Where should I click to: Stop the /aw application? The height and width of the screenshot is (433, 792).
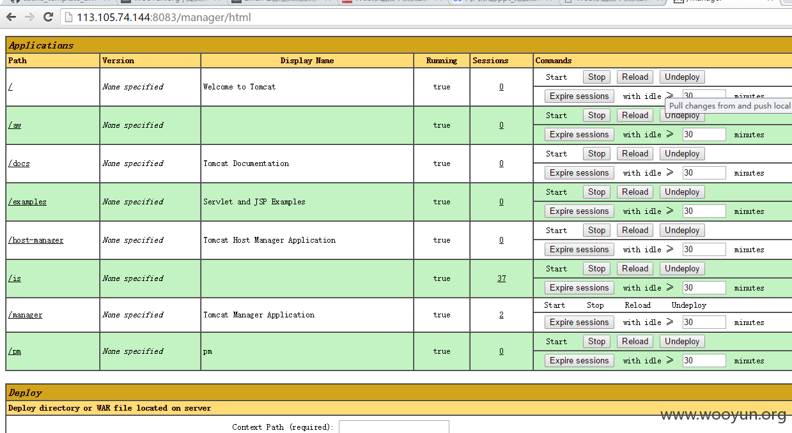click(x=596, y=115)
